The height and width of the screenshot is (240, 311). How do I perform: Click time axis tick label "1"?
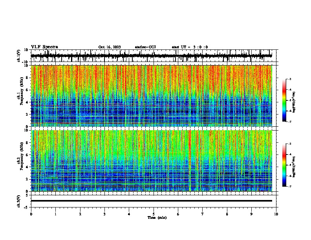pyautogui.click(x=55, y=214)
